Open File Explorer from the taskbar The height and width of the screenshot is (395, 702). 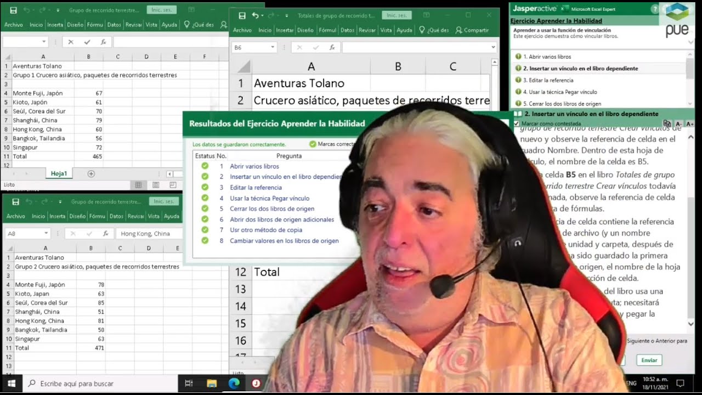point(212,383)
